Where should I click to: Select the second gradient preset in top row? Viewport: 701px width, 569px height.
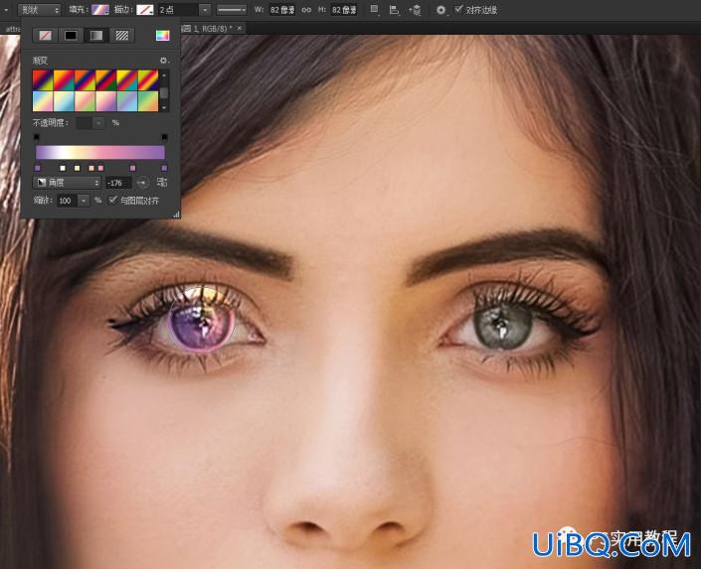tap(64, 79)
